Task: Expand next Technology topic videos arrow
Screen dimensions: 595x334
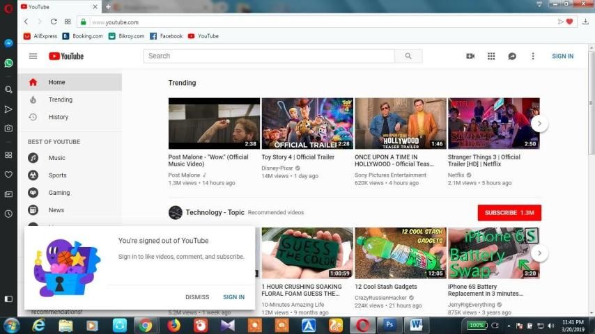Action: (x=539, y=253)
